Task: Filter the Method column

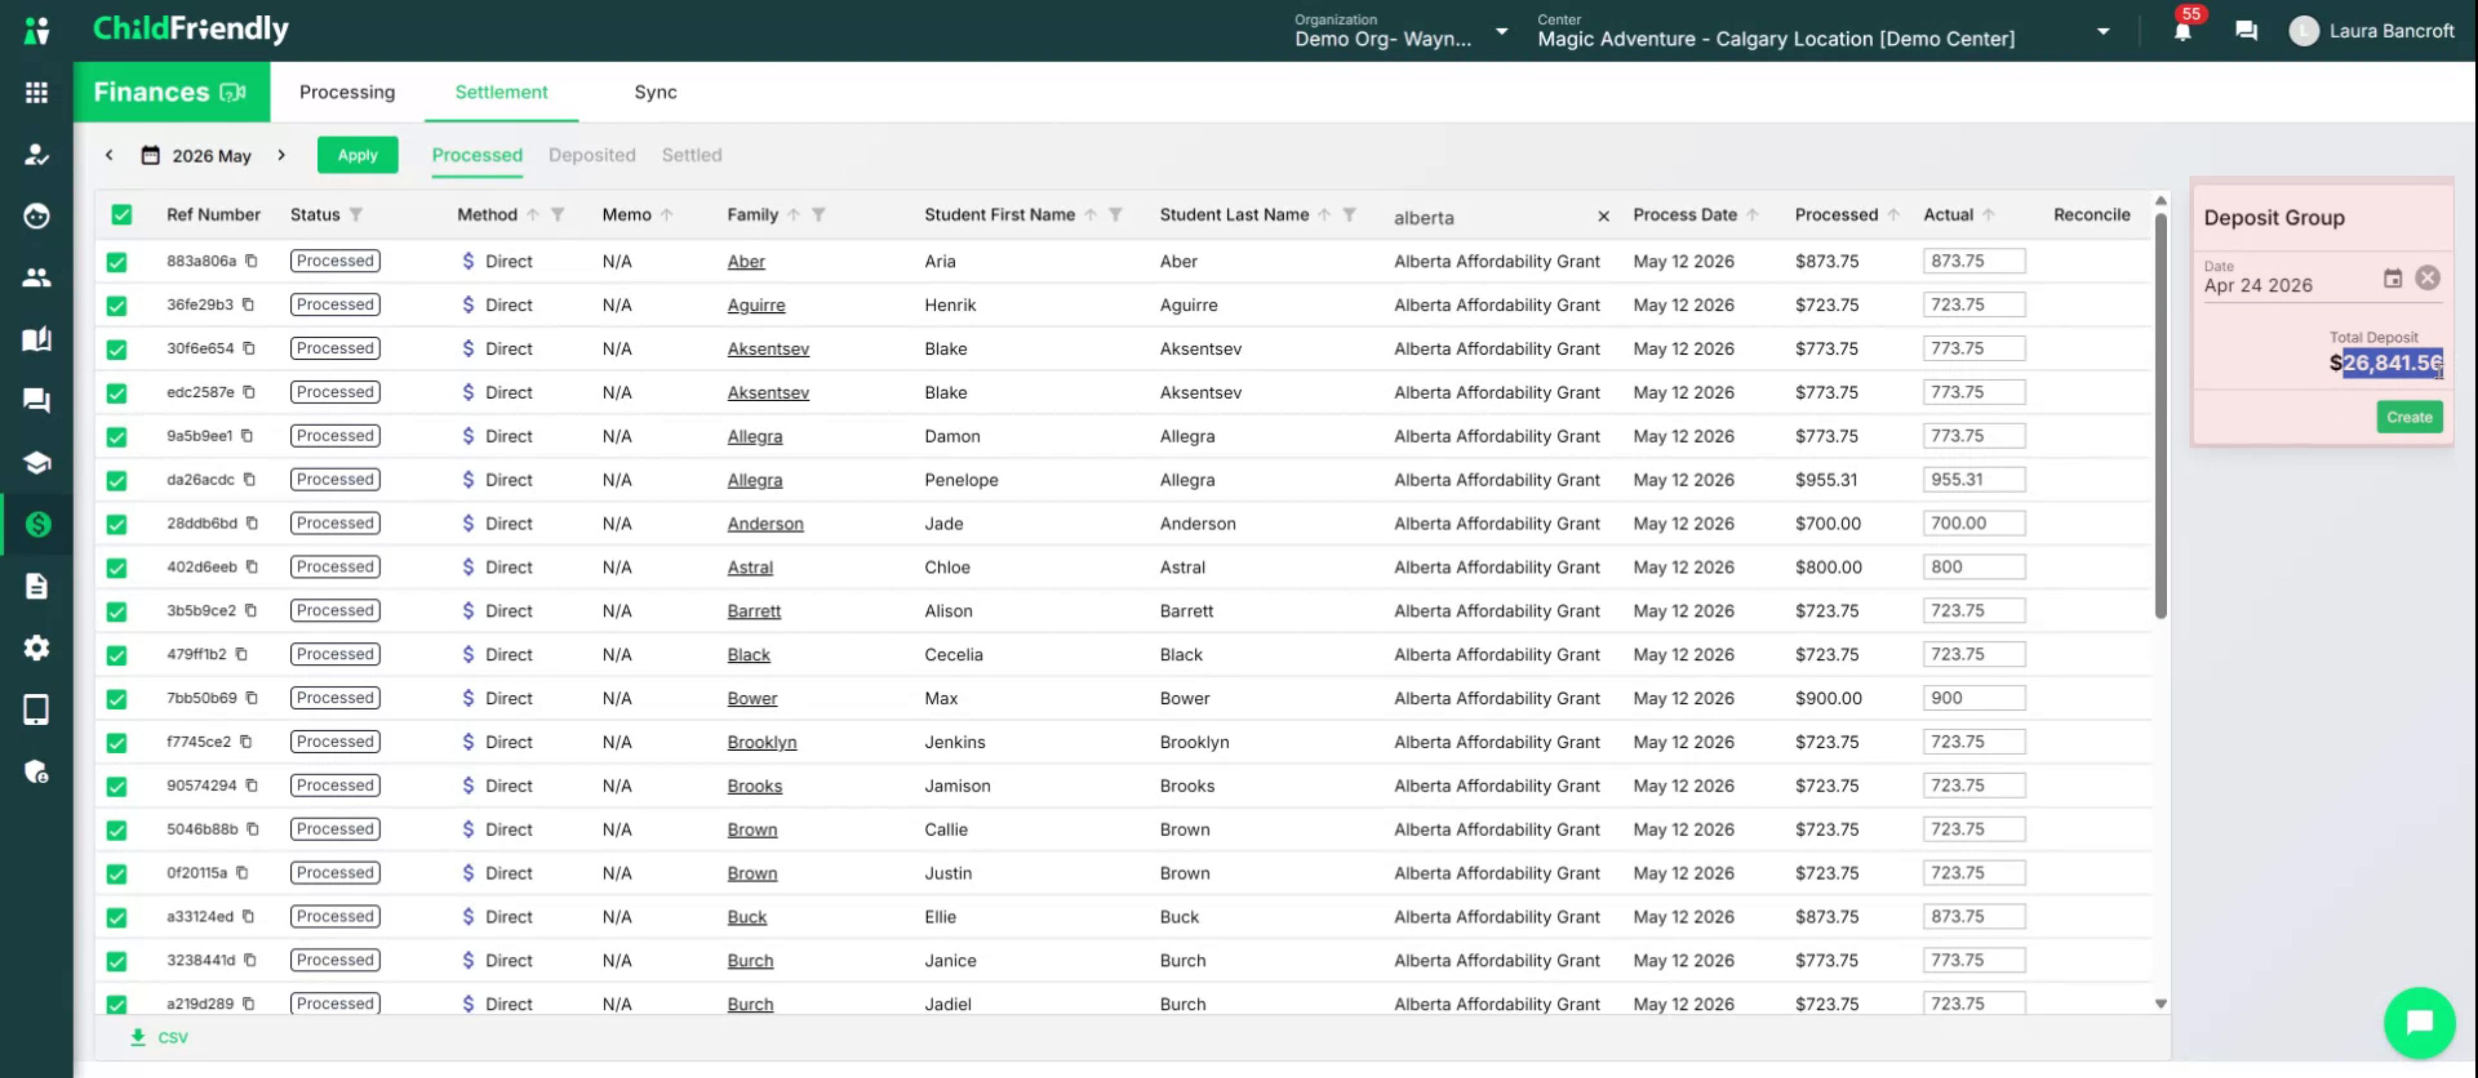Action: click(558, 215)
